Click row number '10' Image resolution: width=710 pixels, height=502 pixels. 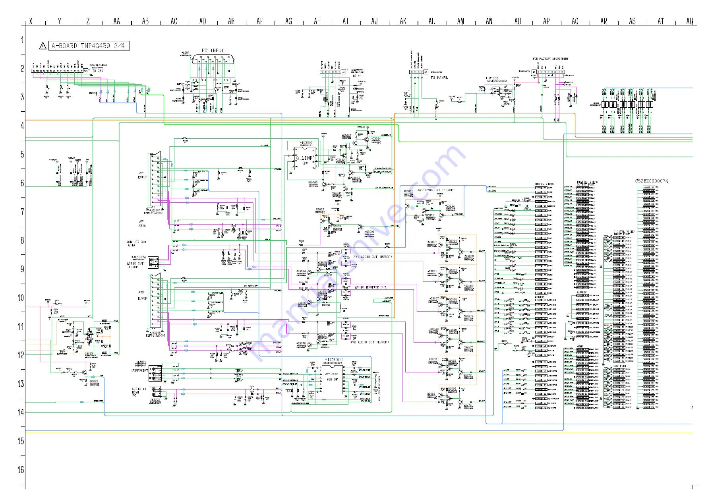click(x=21, y=298)
